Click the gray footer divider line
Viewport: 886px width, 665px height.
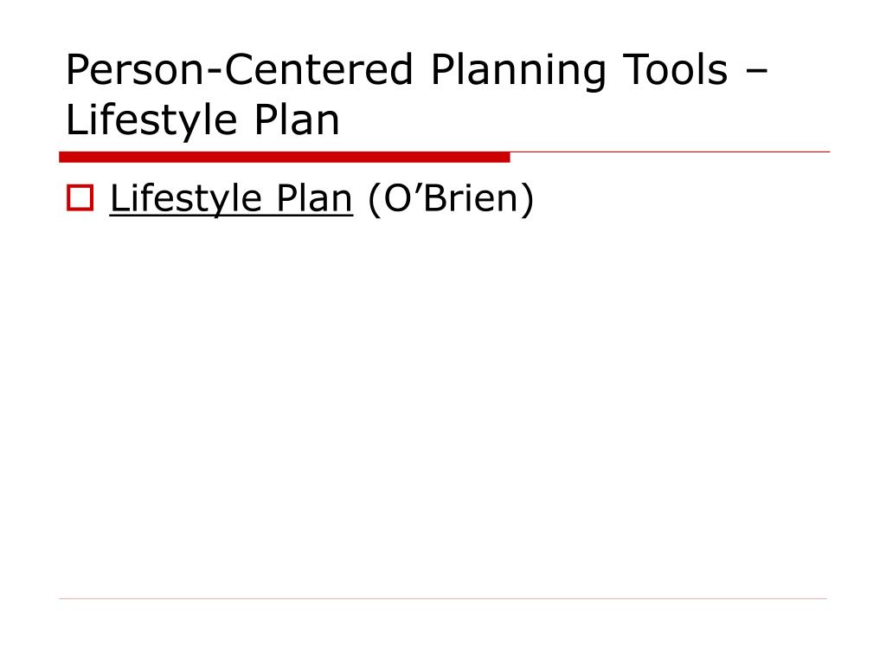coord(442,598)
